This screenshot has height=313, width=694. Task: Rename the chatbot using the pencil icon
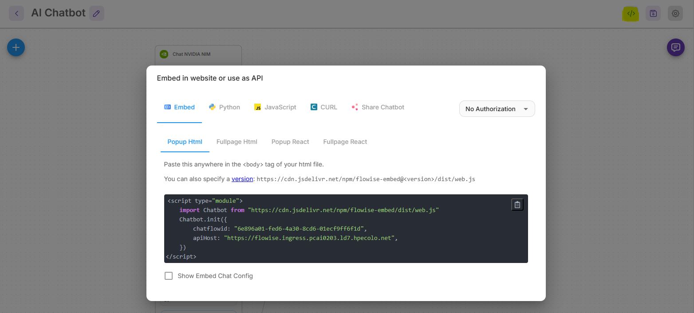(96, 13)
